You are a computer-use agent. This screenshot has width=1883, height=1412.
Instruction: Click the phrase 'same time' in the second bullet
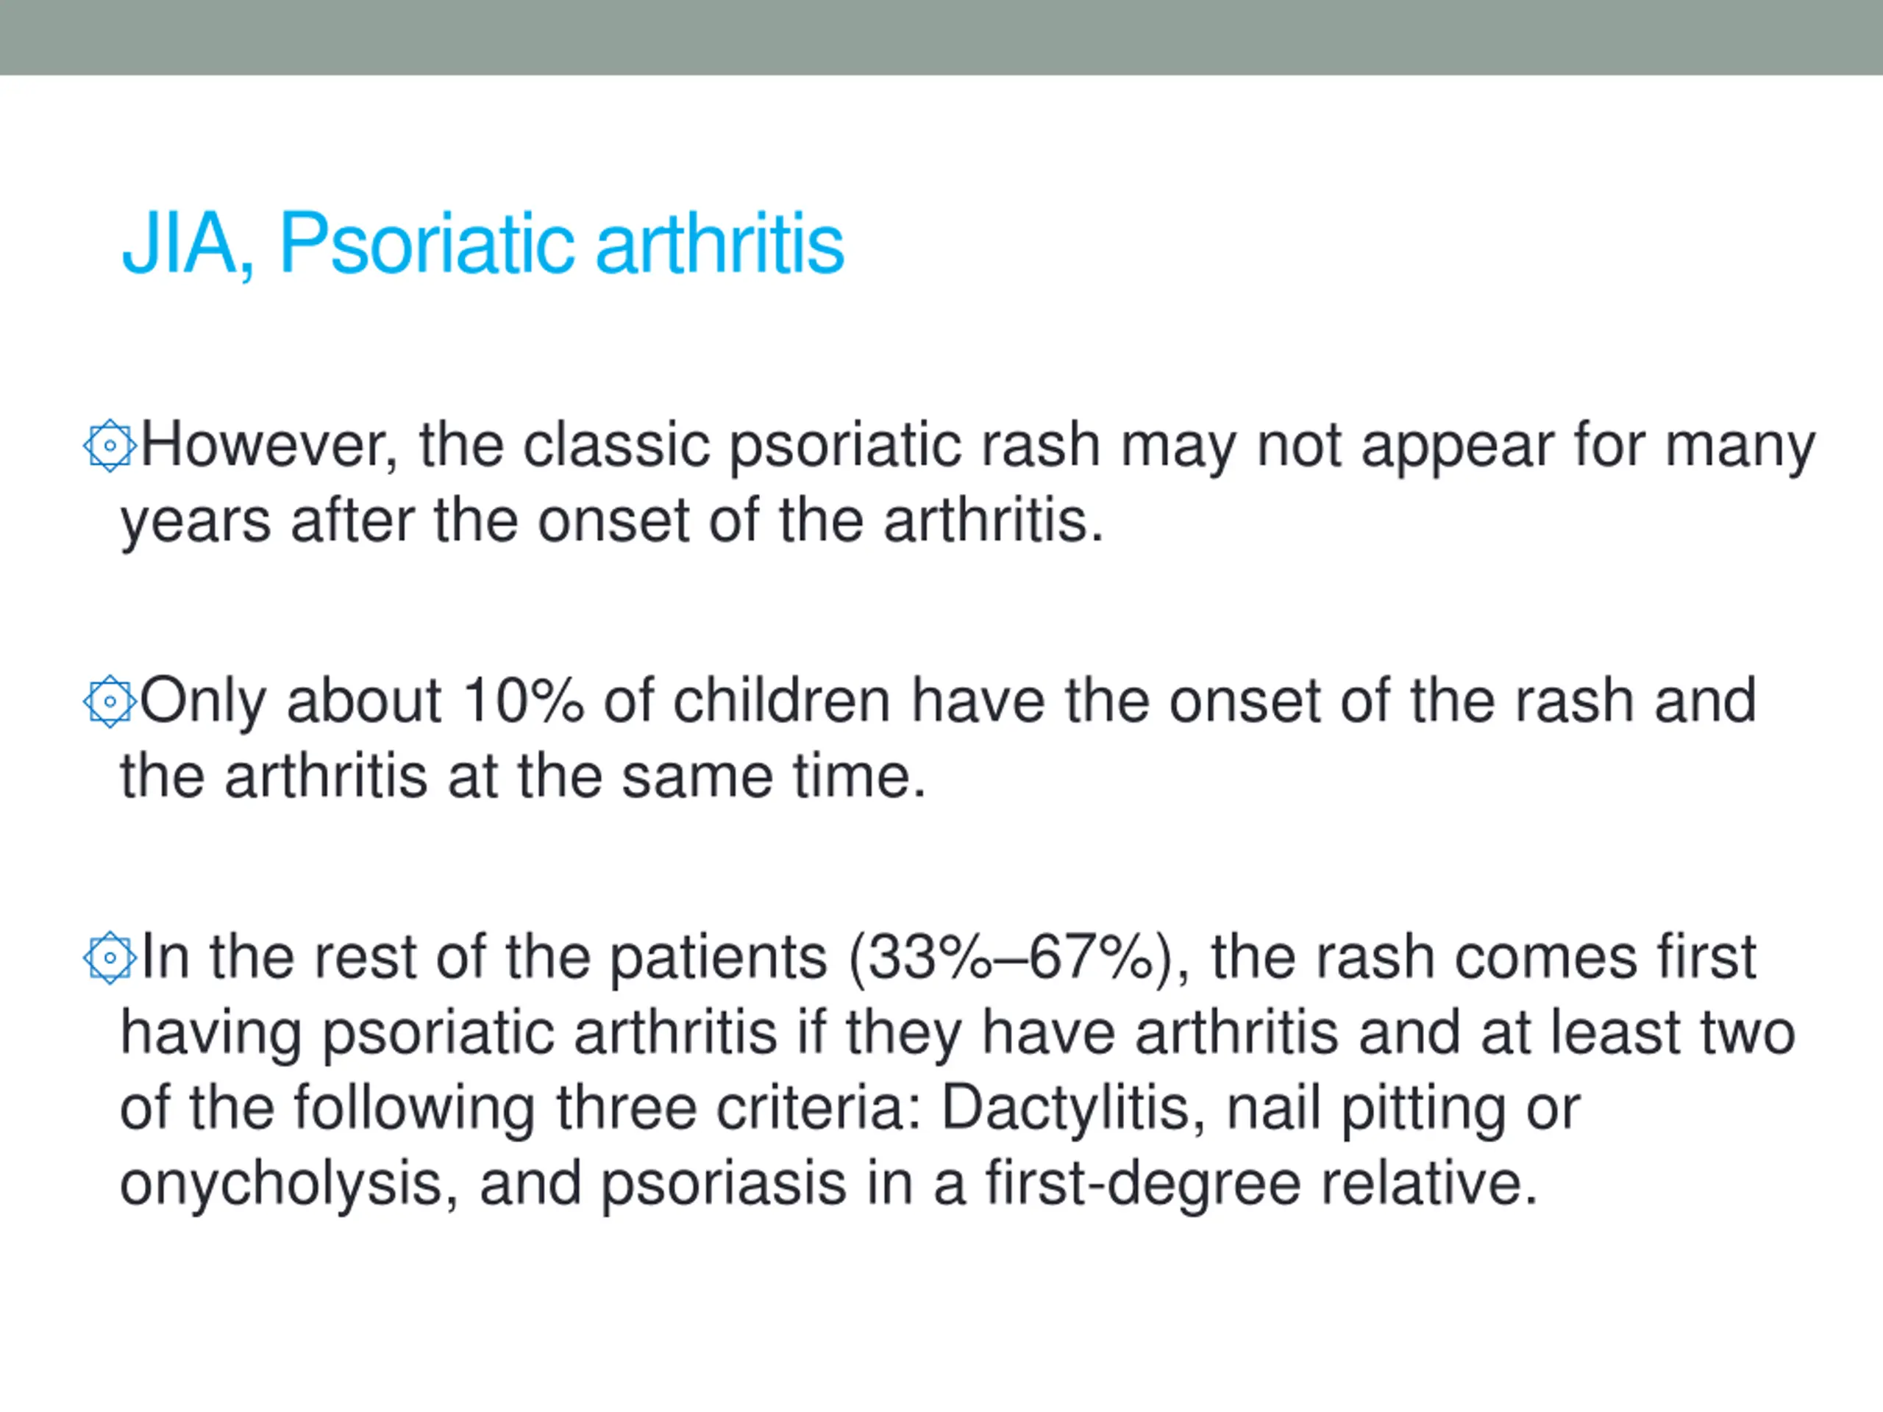tap(774, 777)
